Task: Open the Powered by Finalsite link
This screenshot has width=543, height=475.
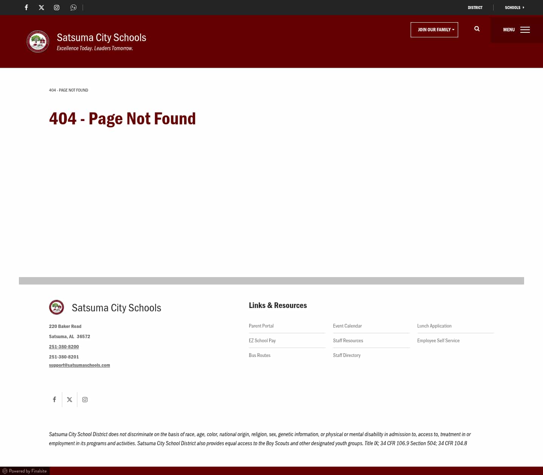Action: coord(25,471)
